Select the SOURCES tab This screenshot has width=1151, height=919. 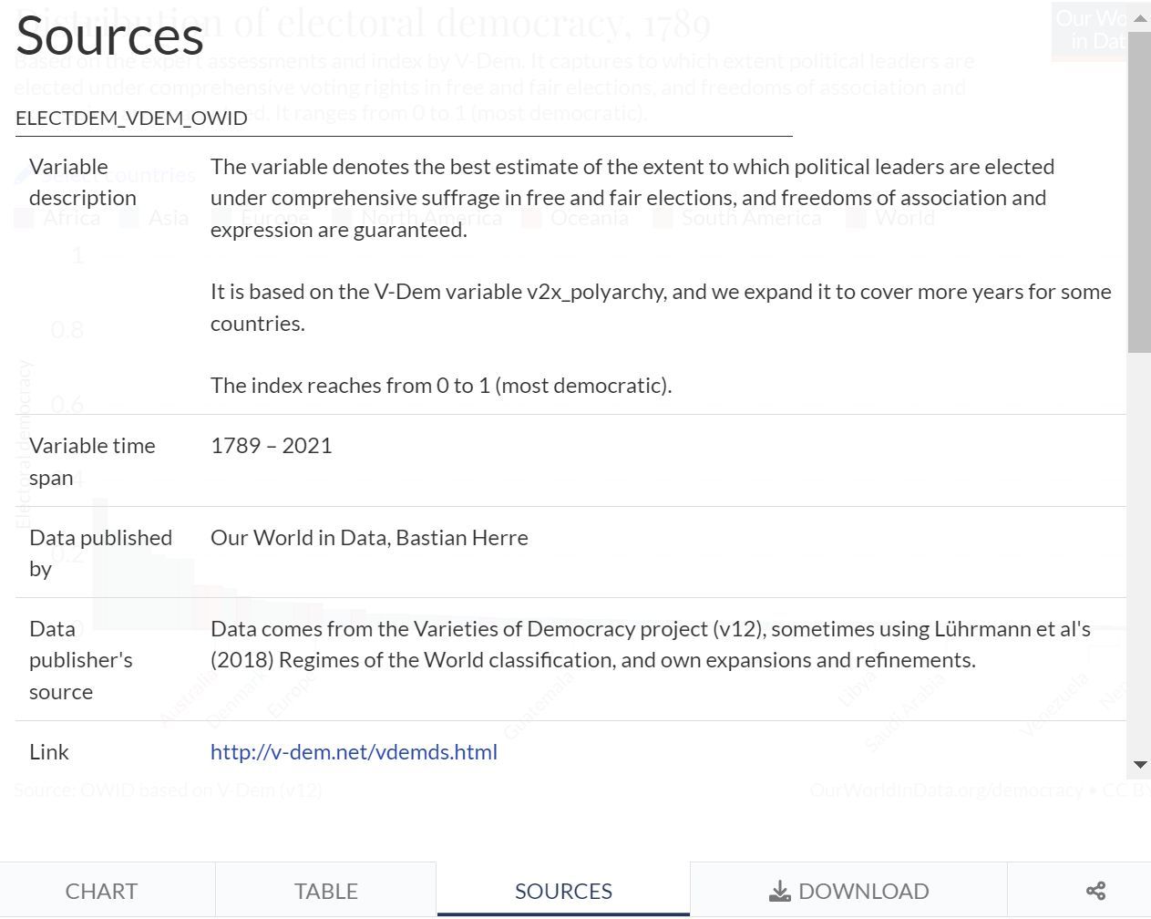pyautogui.click(x=563, y=891)
